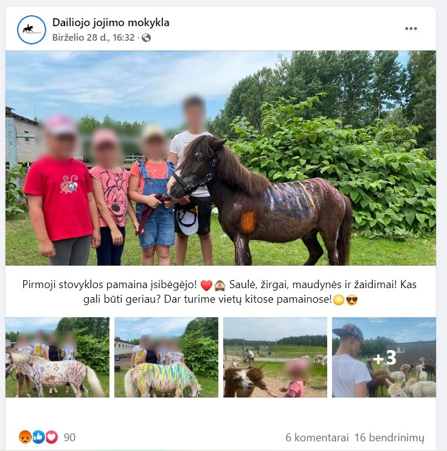447x451 pixels.
Task: Click the Dailiojo jojimo mokykla profile picture
Action: [x=32, y=30]
